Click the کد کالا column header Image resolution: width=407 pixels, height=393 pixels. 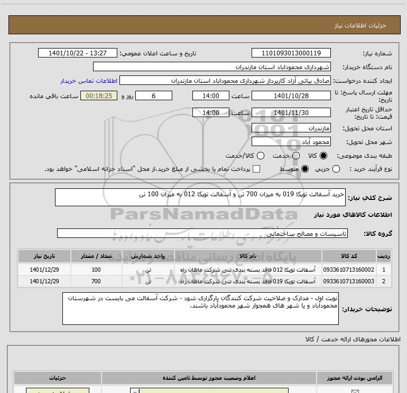[349, 256]
